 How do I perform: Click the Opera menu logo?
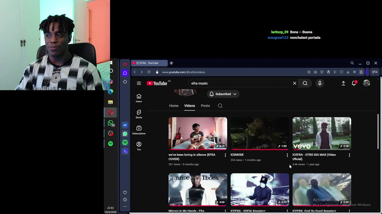125,64
